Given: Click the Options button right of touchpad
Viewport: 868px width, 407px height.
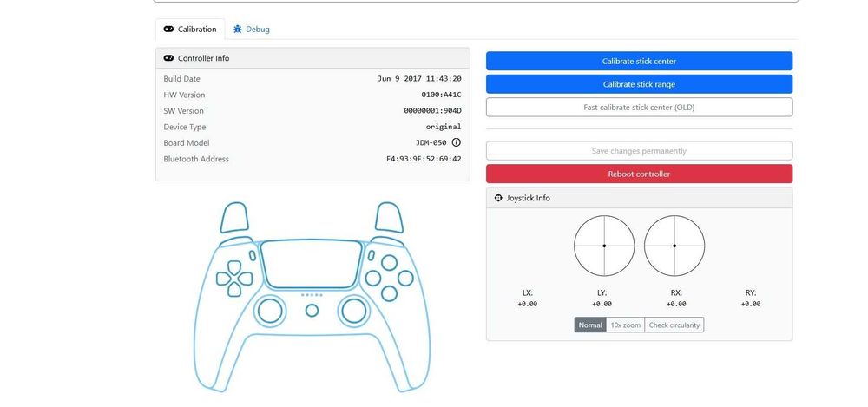Looking at the screenshot, I should [372, 255].
